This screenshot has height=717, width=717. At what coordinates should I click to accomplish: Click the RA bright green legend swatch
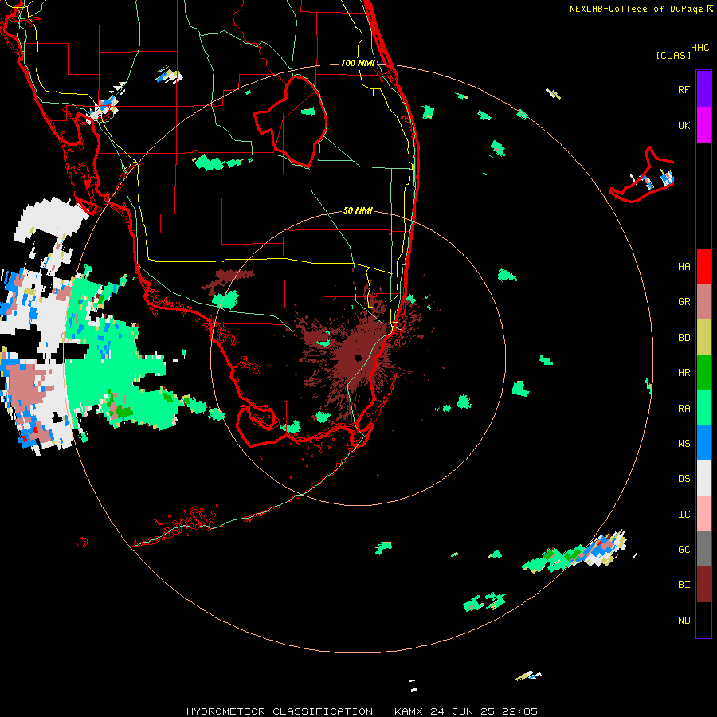[703, 408]
